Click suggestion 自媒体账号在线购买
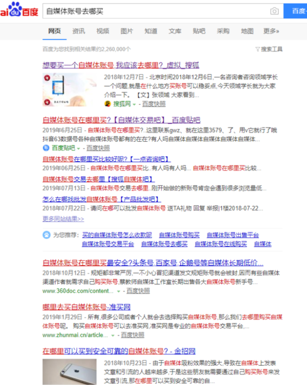 221,244
